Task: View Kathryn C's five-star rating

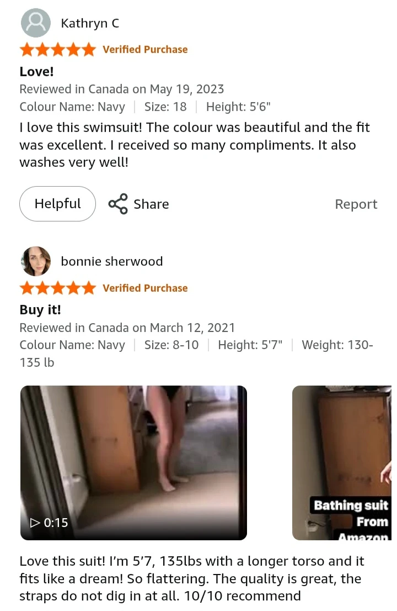Action: [57, 50]
